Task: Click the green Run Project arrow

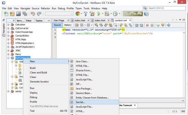Action: click(99, 14)
